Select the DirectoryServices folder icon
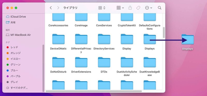The image size is (207, 96). [104, 39]
